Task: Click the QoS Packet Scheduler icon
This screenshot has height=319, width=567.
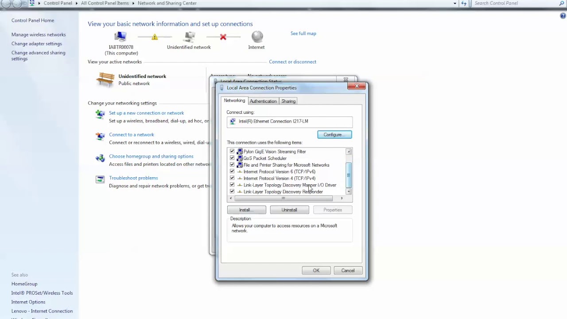Action: [240, 158]
